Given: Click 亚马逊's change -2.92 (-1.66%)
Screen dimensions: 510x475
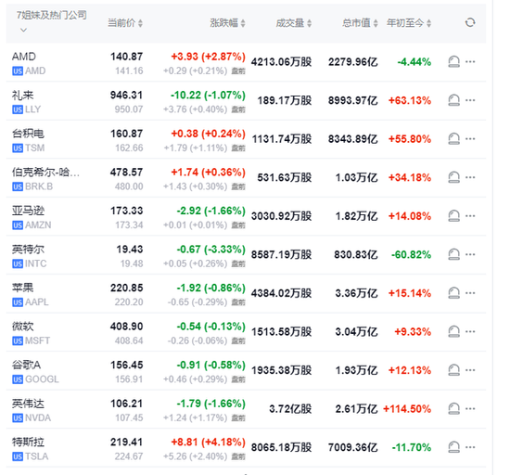Looking at the screenshot, I should click(211, 211).
